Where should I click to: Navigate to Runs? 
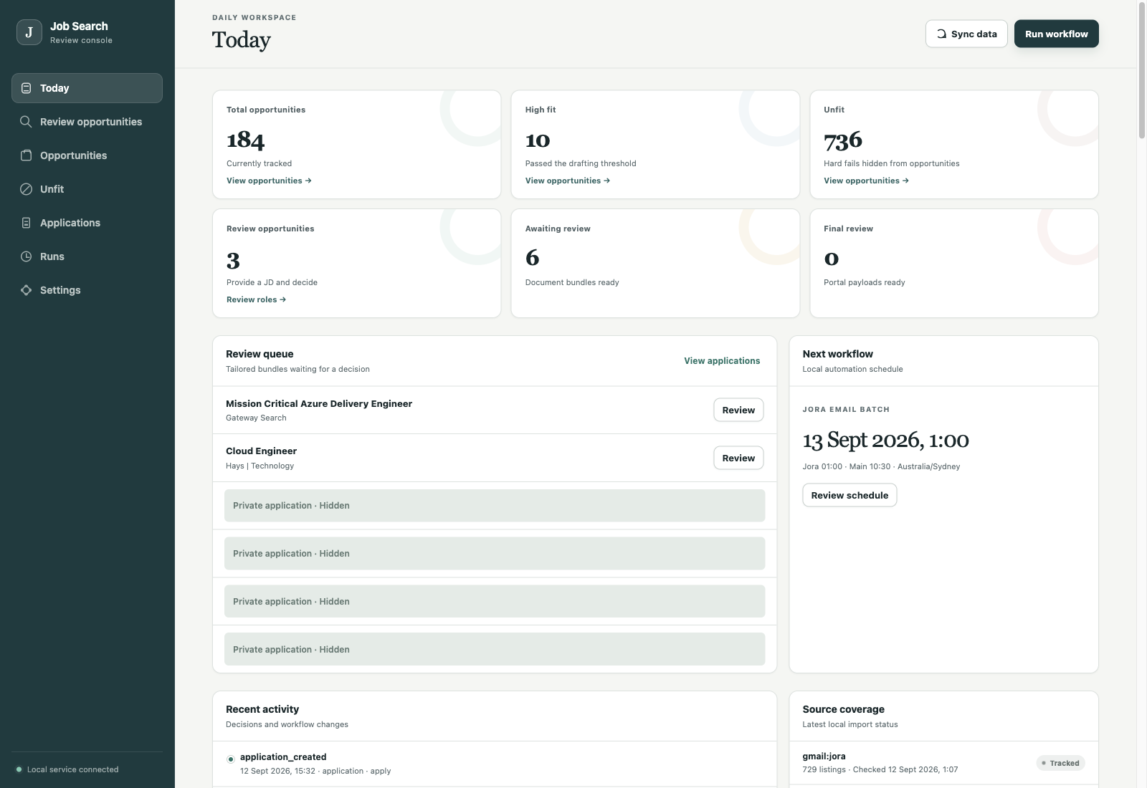87,256
